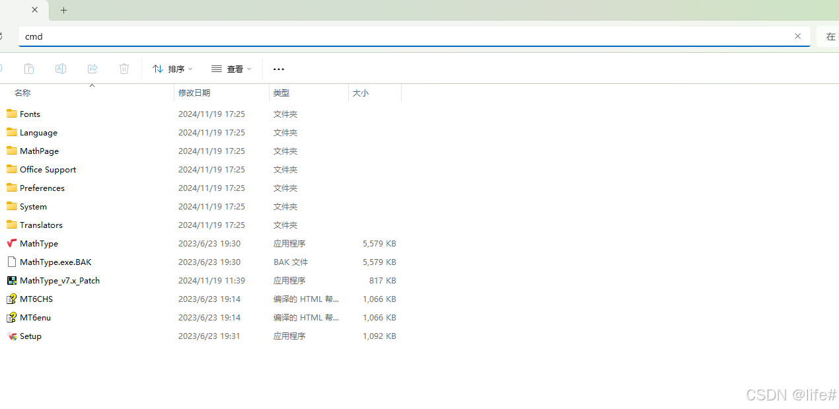Clear the address bar with X
Screen dimensions: 839x409
(797, 36)
